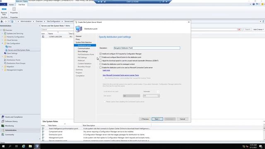
Task: Click the Asset Intelligence synchronization point role icon
Action: [43, 129]
